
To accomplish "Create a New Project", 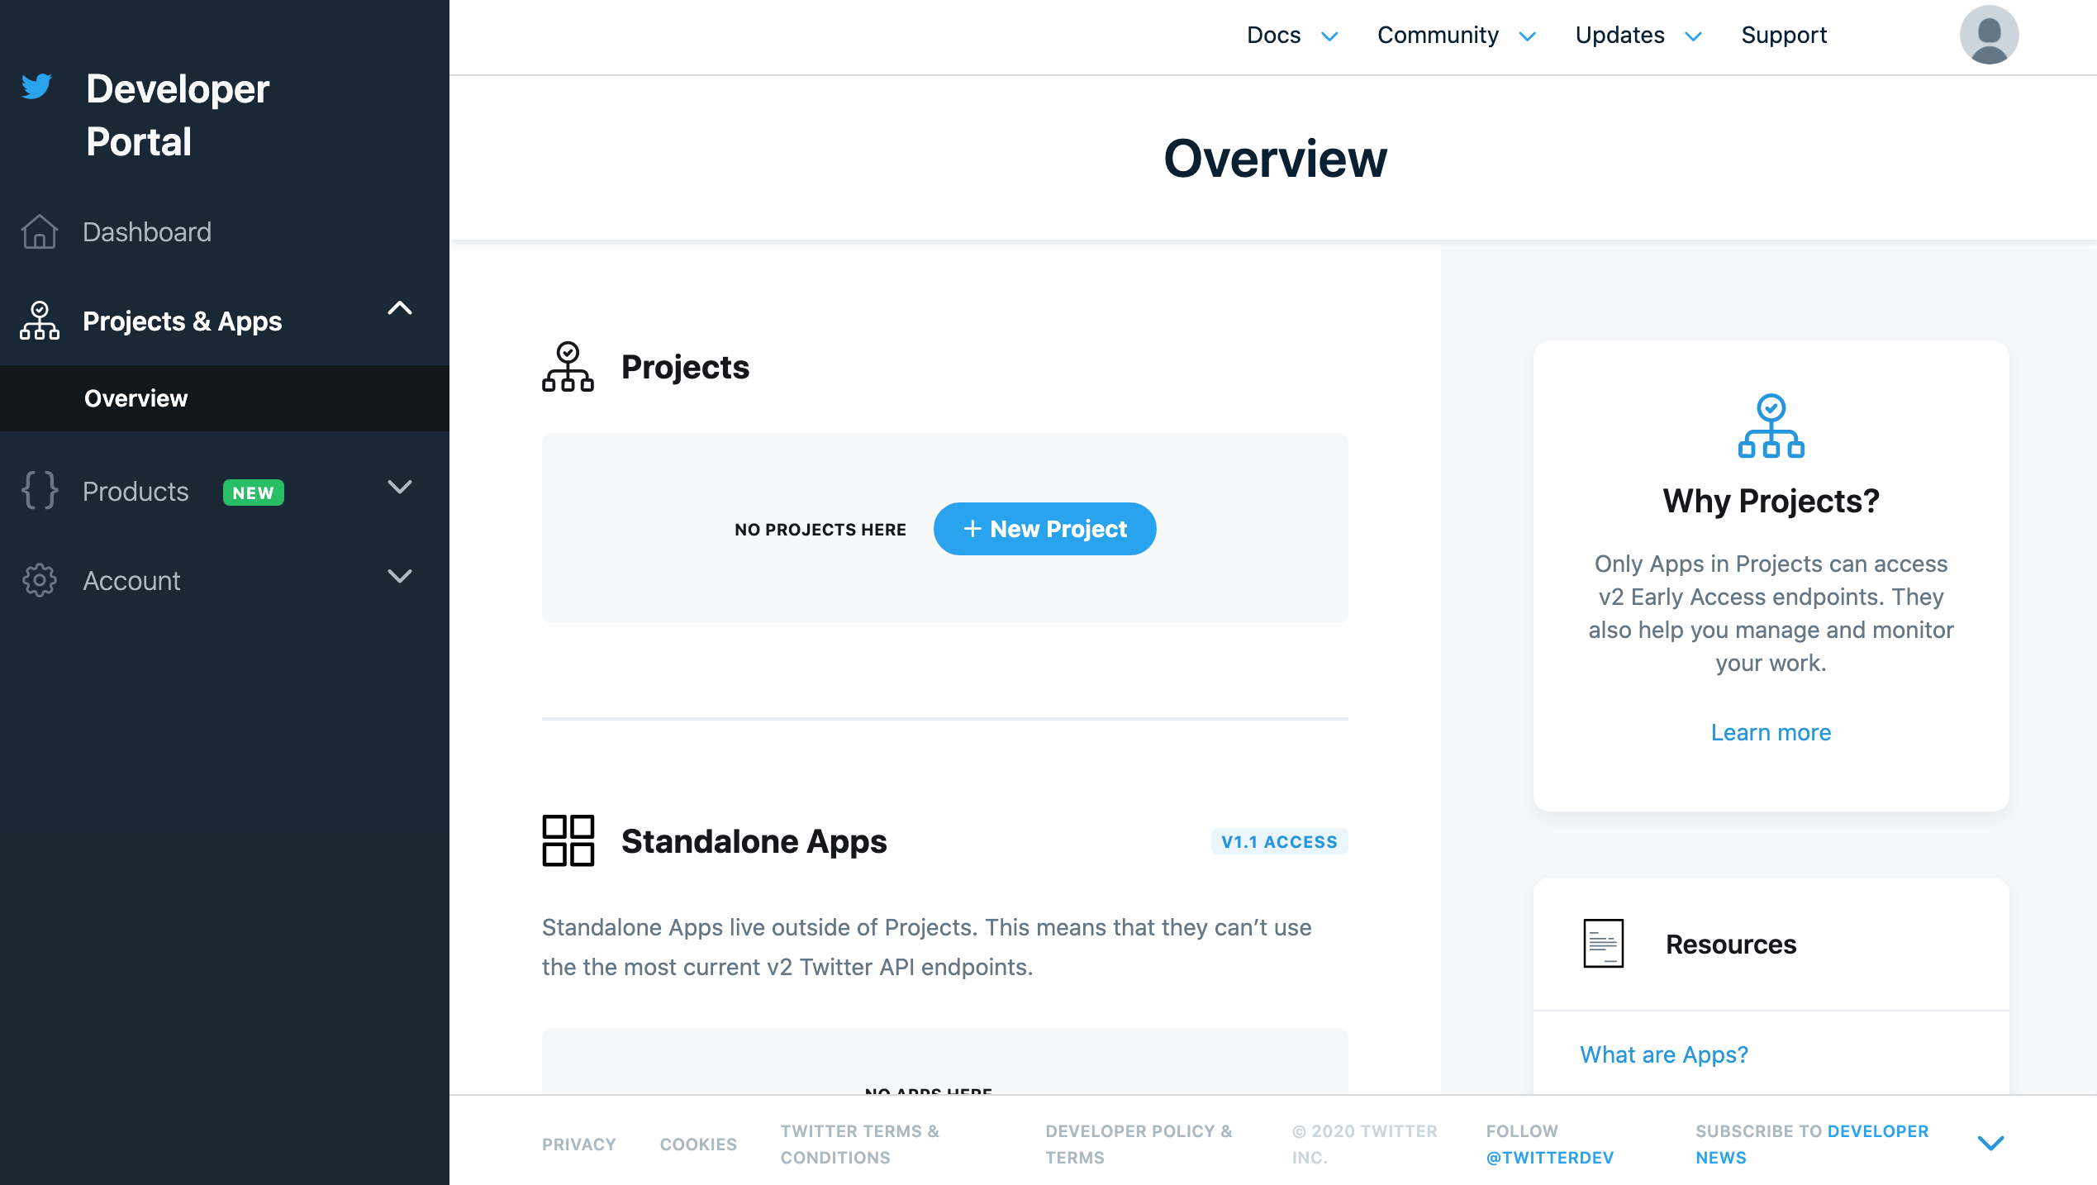I will coord(1044,529).
